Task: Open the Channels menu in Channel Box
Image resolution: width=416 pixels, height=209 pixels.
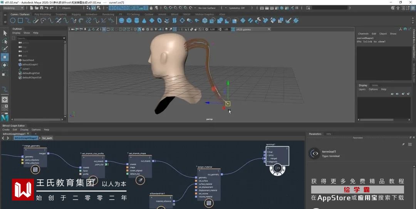Action: point(363,34)
